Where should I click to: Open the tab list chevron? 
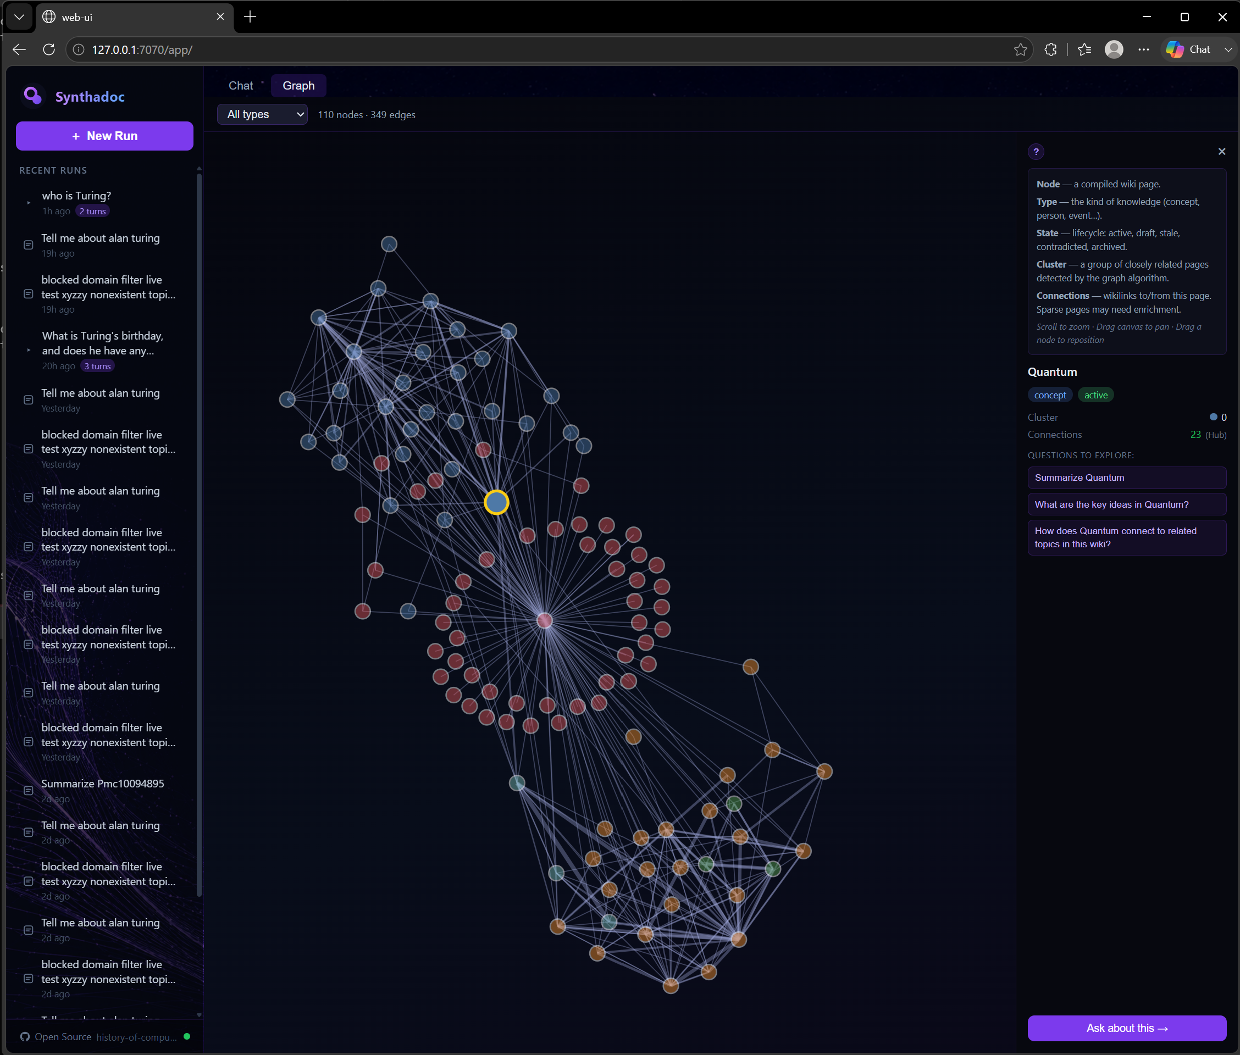(19, 16)
